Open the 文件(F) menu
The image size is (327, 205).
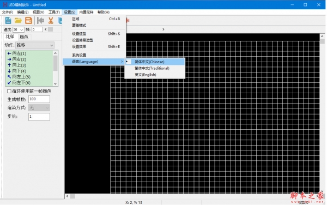click(x=8, y=12)
